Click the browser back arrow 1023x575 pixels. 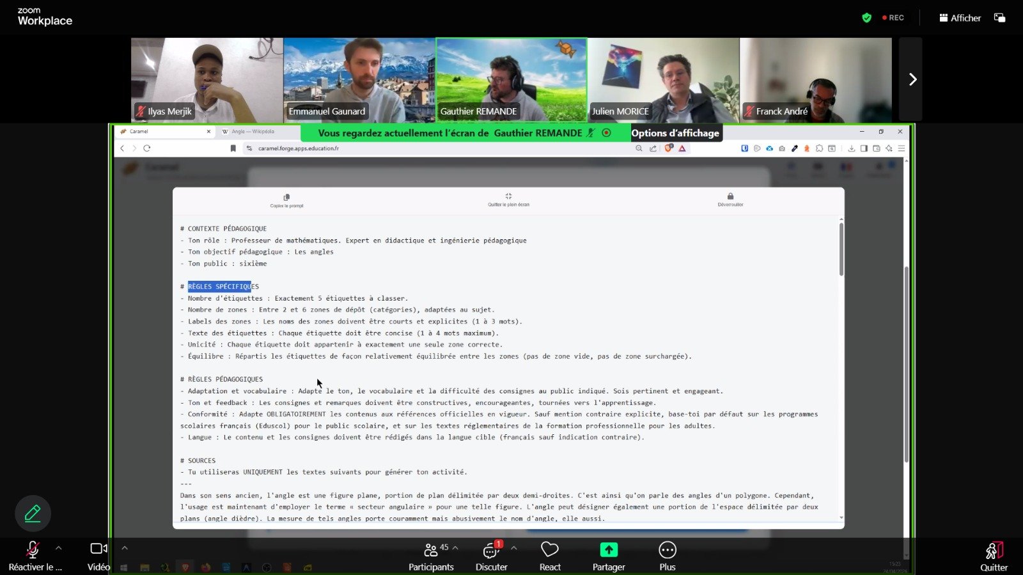[122, 148]
